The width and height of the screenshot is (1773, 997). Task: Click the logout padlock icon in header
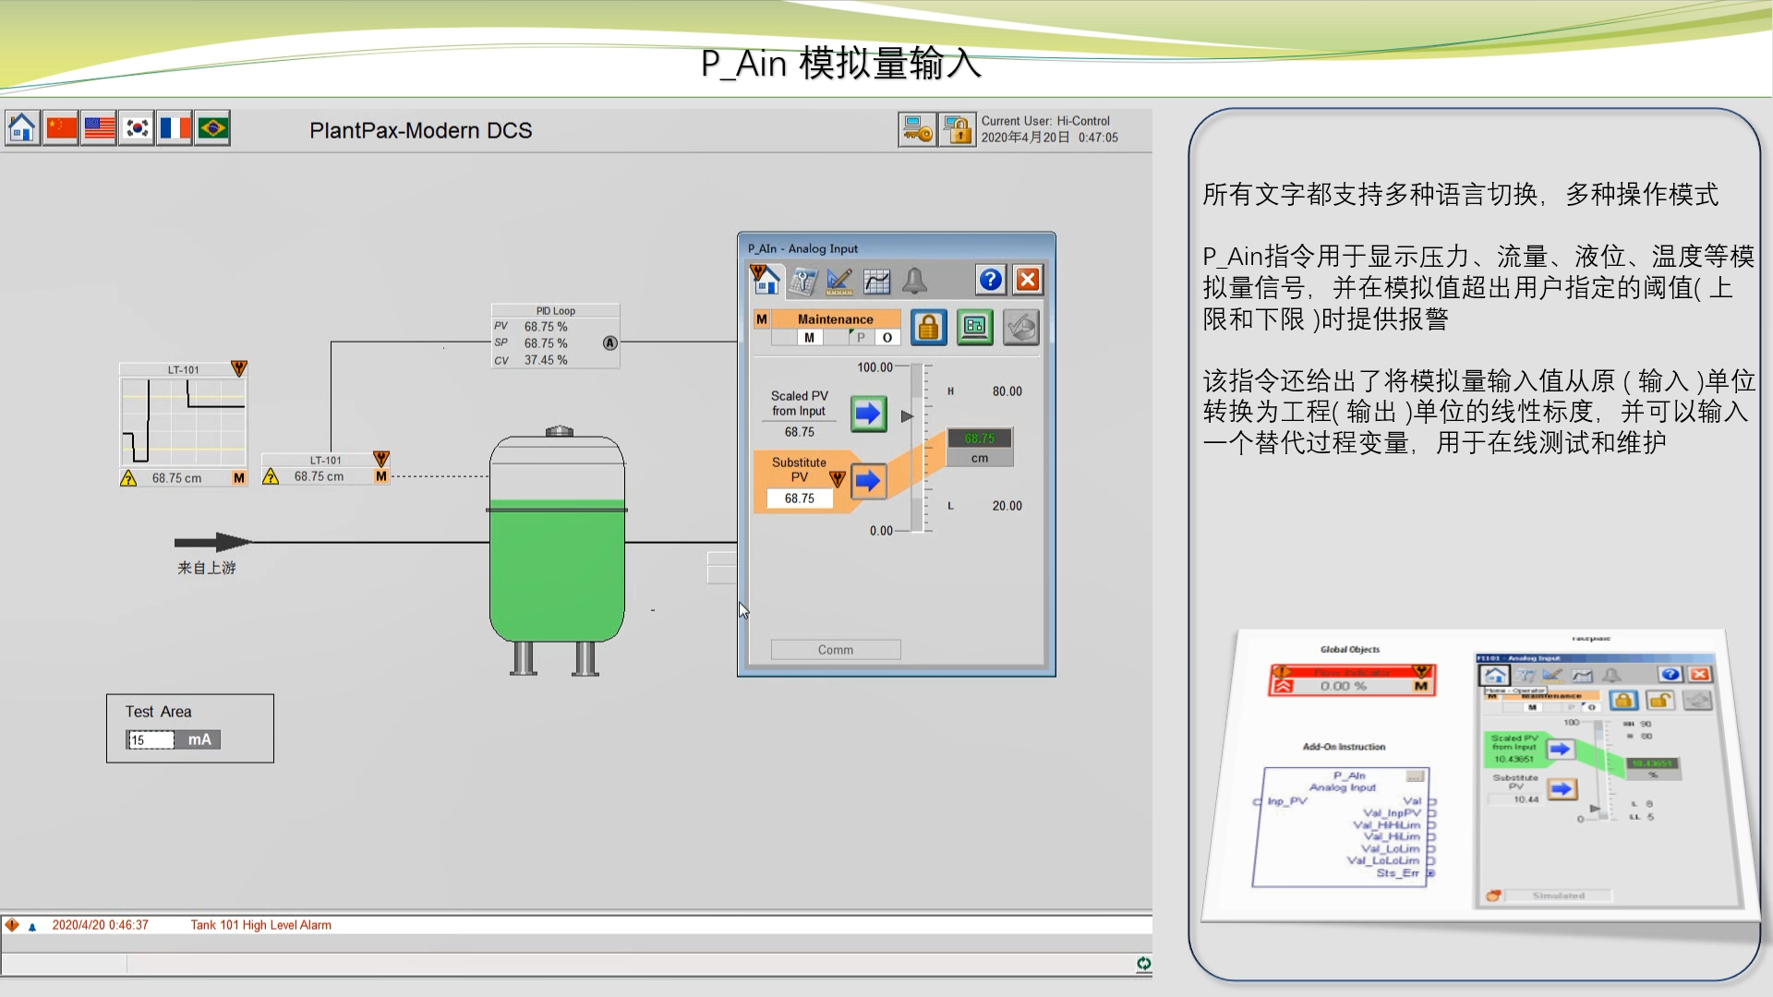coord(958,129)
